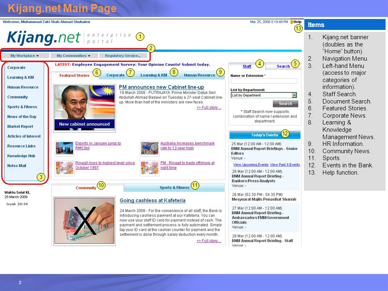
Task: Switch to Staff search tab
Action: [247, 66]
